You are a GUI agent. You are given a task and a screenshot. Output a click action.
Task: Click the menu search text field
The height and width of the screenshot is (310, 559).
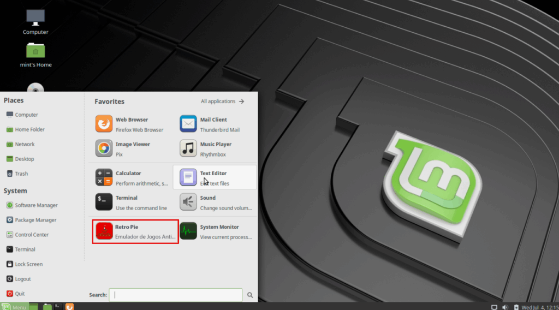[175, 295]
